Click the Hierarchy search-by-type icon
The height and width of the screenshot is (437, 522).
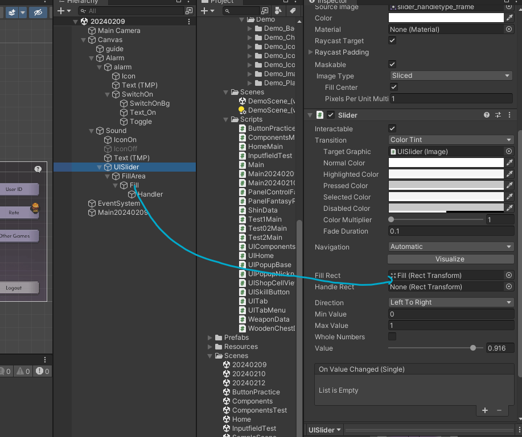click(189, 11)
